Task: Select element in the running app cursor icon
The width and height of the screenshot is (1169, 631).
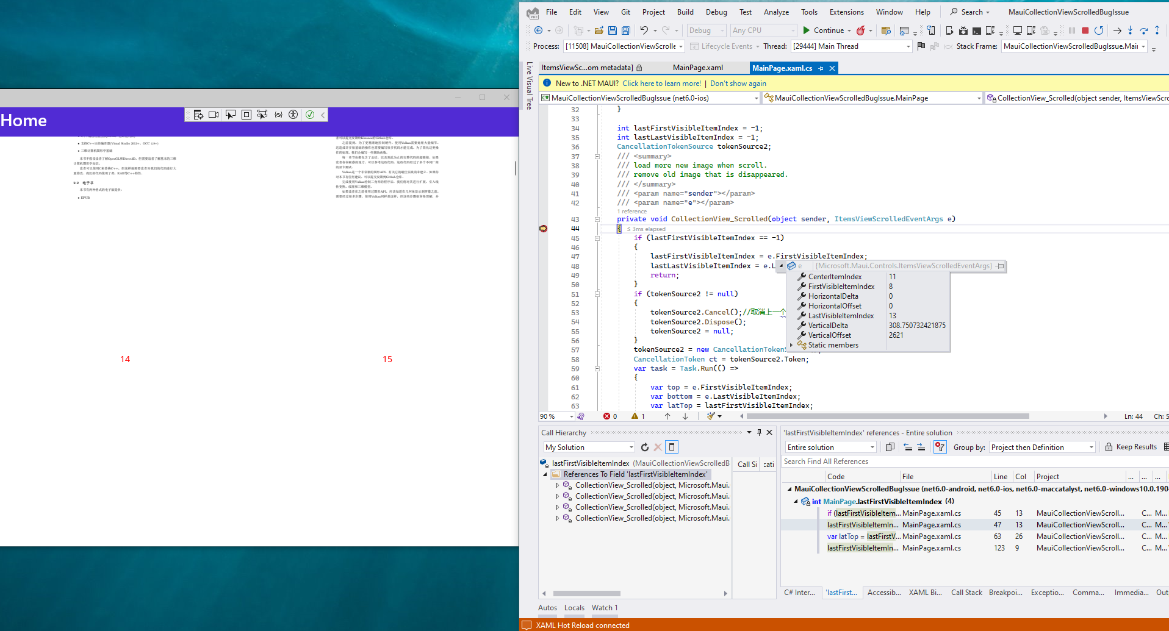Action: [231, 114]
